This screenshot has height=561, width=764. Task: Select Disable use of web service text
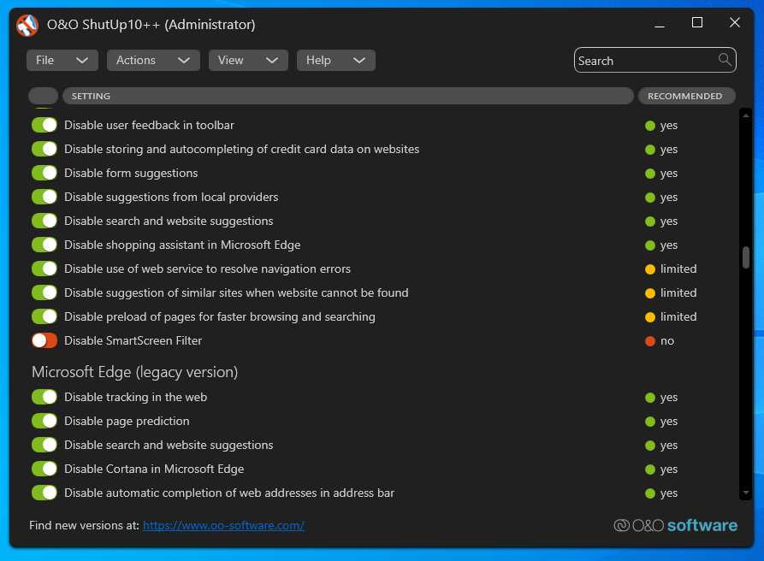(x=208, y=269)
